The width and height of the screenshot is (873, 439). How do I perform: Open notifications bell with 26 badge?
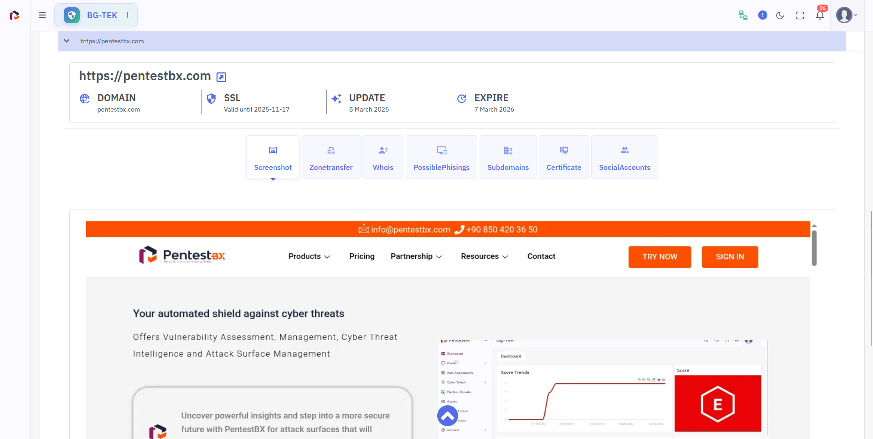[x=820, y=15]
